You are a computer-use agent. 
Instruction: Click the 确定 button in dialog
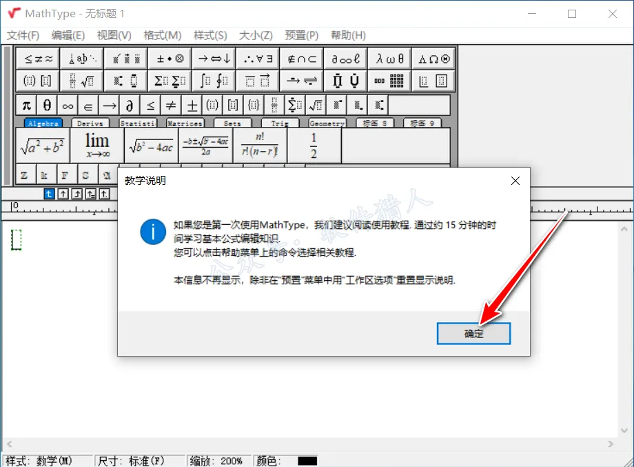click(x=473, y=333)
